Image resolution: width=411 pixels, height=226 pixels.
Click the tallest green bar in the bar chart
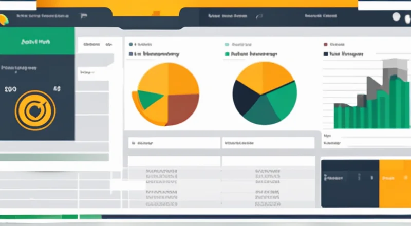tap(396, 102)
